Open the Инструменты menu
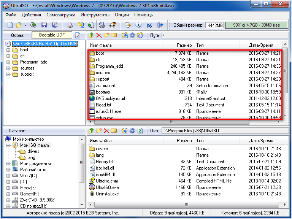 (95, 15)
